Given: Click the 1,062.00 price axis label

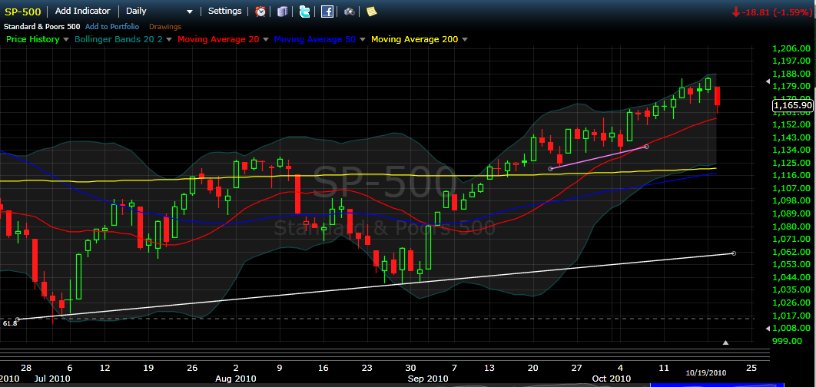Looking at the screenshot, I should pos(791,252).
